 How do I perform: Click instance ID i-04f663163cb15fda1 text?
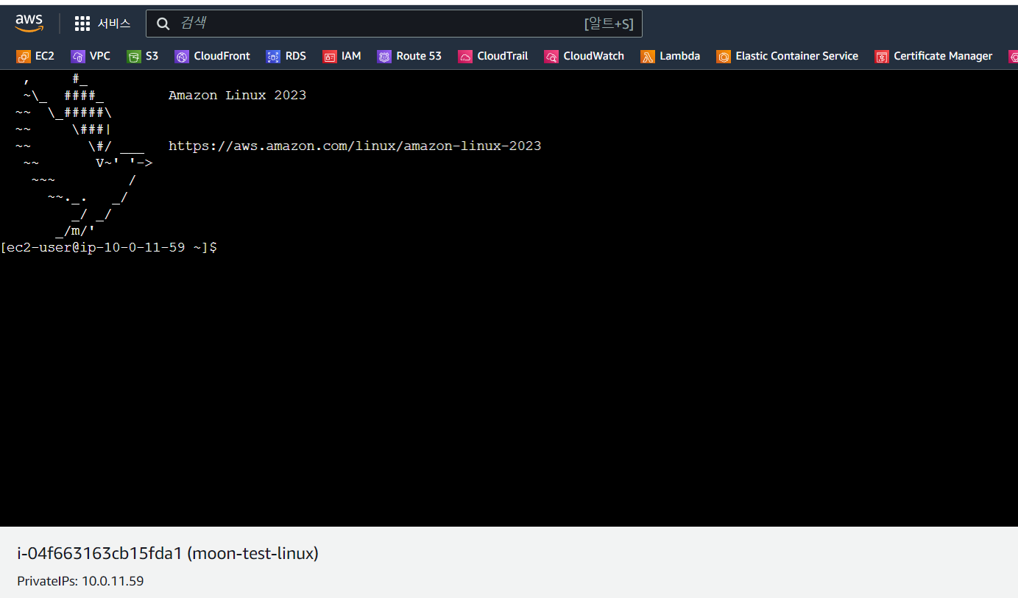tap(99, 553)
